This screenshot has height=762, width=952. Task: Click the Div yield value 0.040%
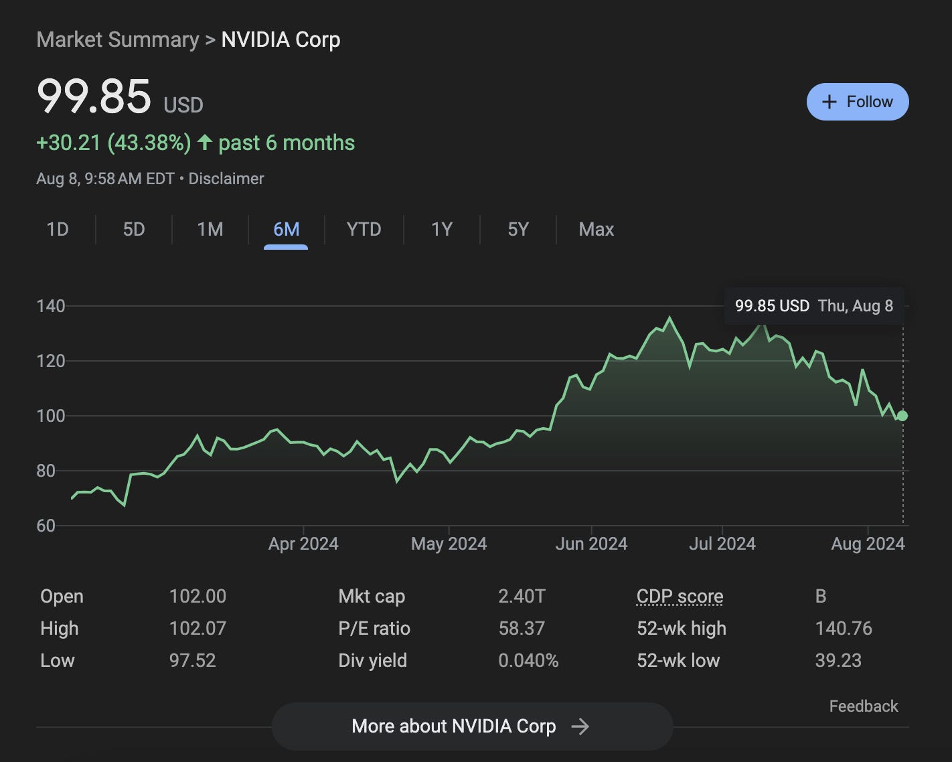coord(528,660)
